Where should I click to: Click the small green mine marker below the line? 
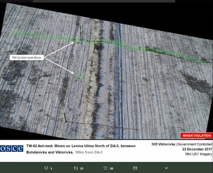pos(80,76)
